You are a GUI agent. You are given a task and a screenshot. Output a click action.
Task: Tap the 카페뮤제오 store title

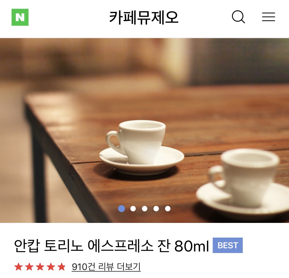coord(144,17)
